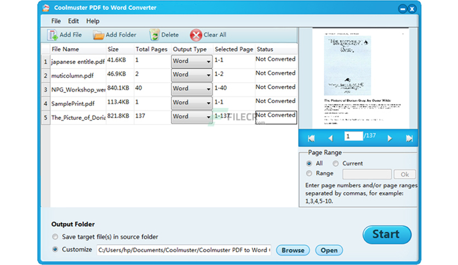The image size is (458, 265).
Task: Open the Edit menu
Action: tap(73, 21)
